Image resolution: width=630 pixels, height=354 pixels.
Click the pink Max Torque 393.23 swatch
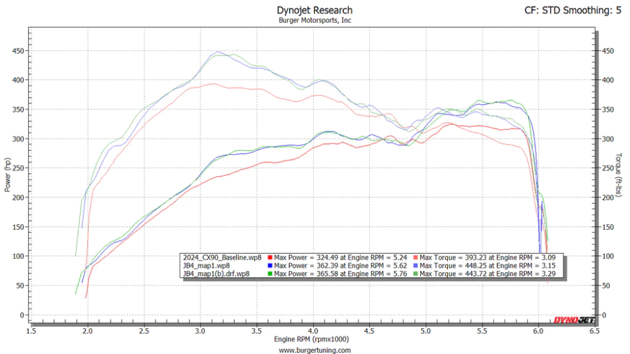pos(415,258)
